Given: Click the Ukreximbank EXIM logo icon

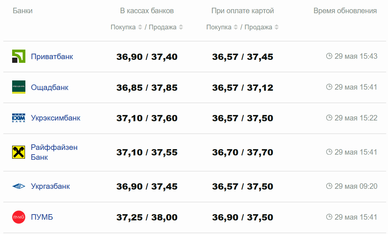Looking at the screenshot, I should click(18, 118).
